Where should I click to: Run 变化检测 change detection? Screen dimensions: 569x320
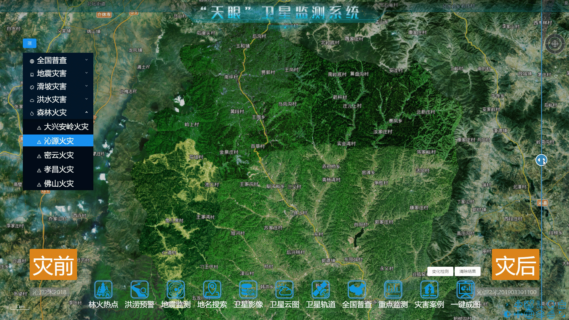click(x=440, y=271)
